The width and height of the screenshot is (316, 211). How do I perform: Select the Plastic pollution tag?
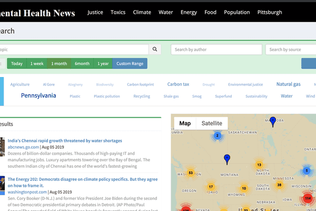point(107,97)
